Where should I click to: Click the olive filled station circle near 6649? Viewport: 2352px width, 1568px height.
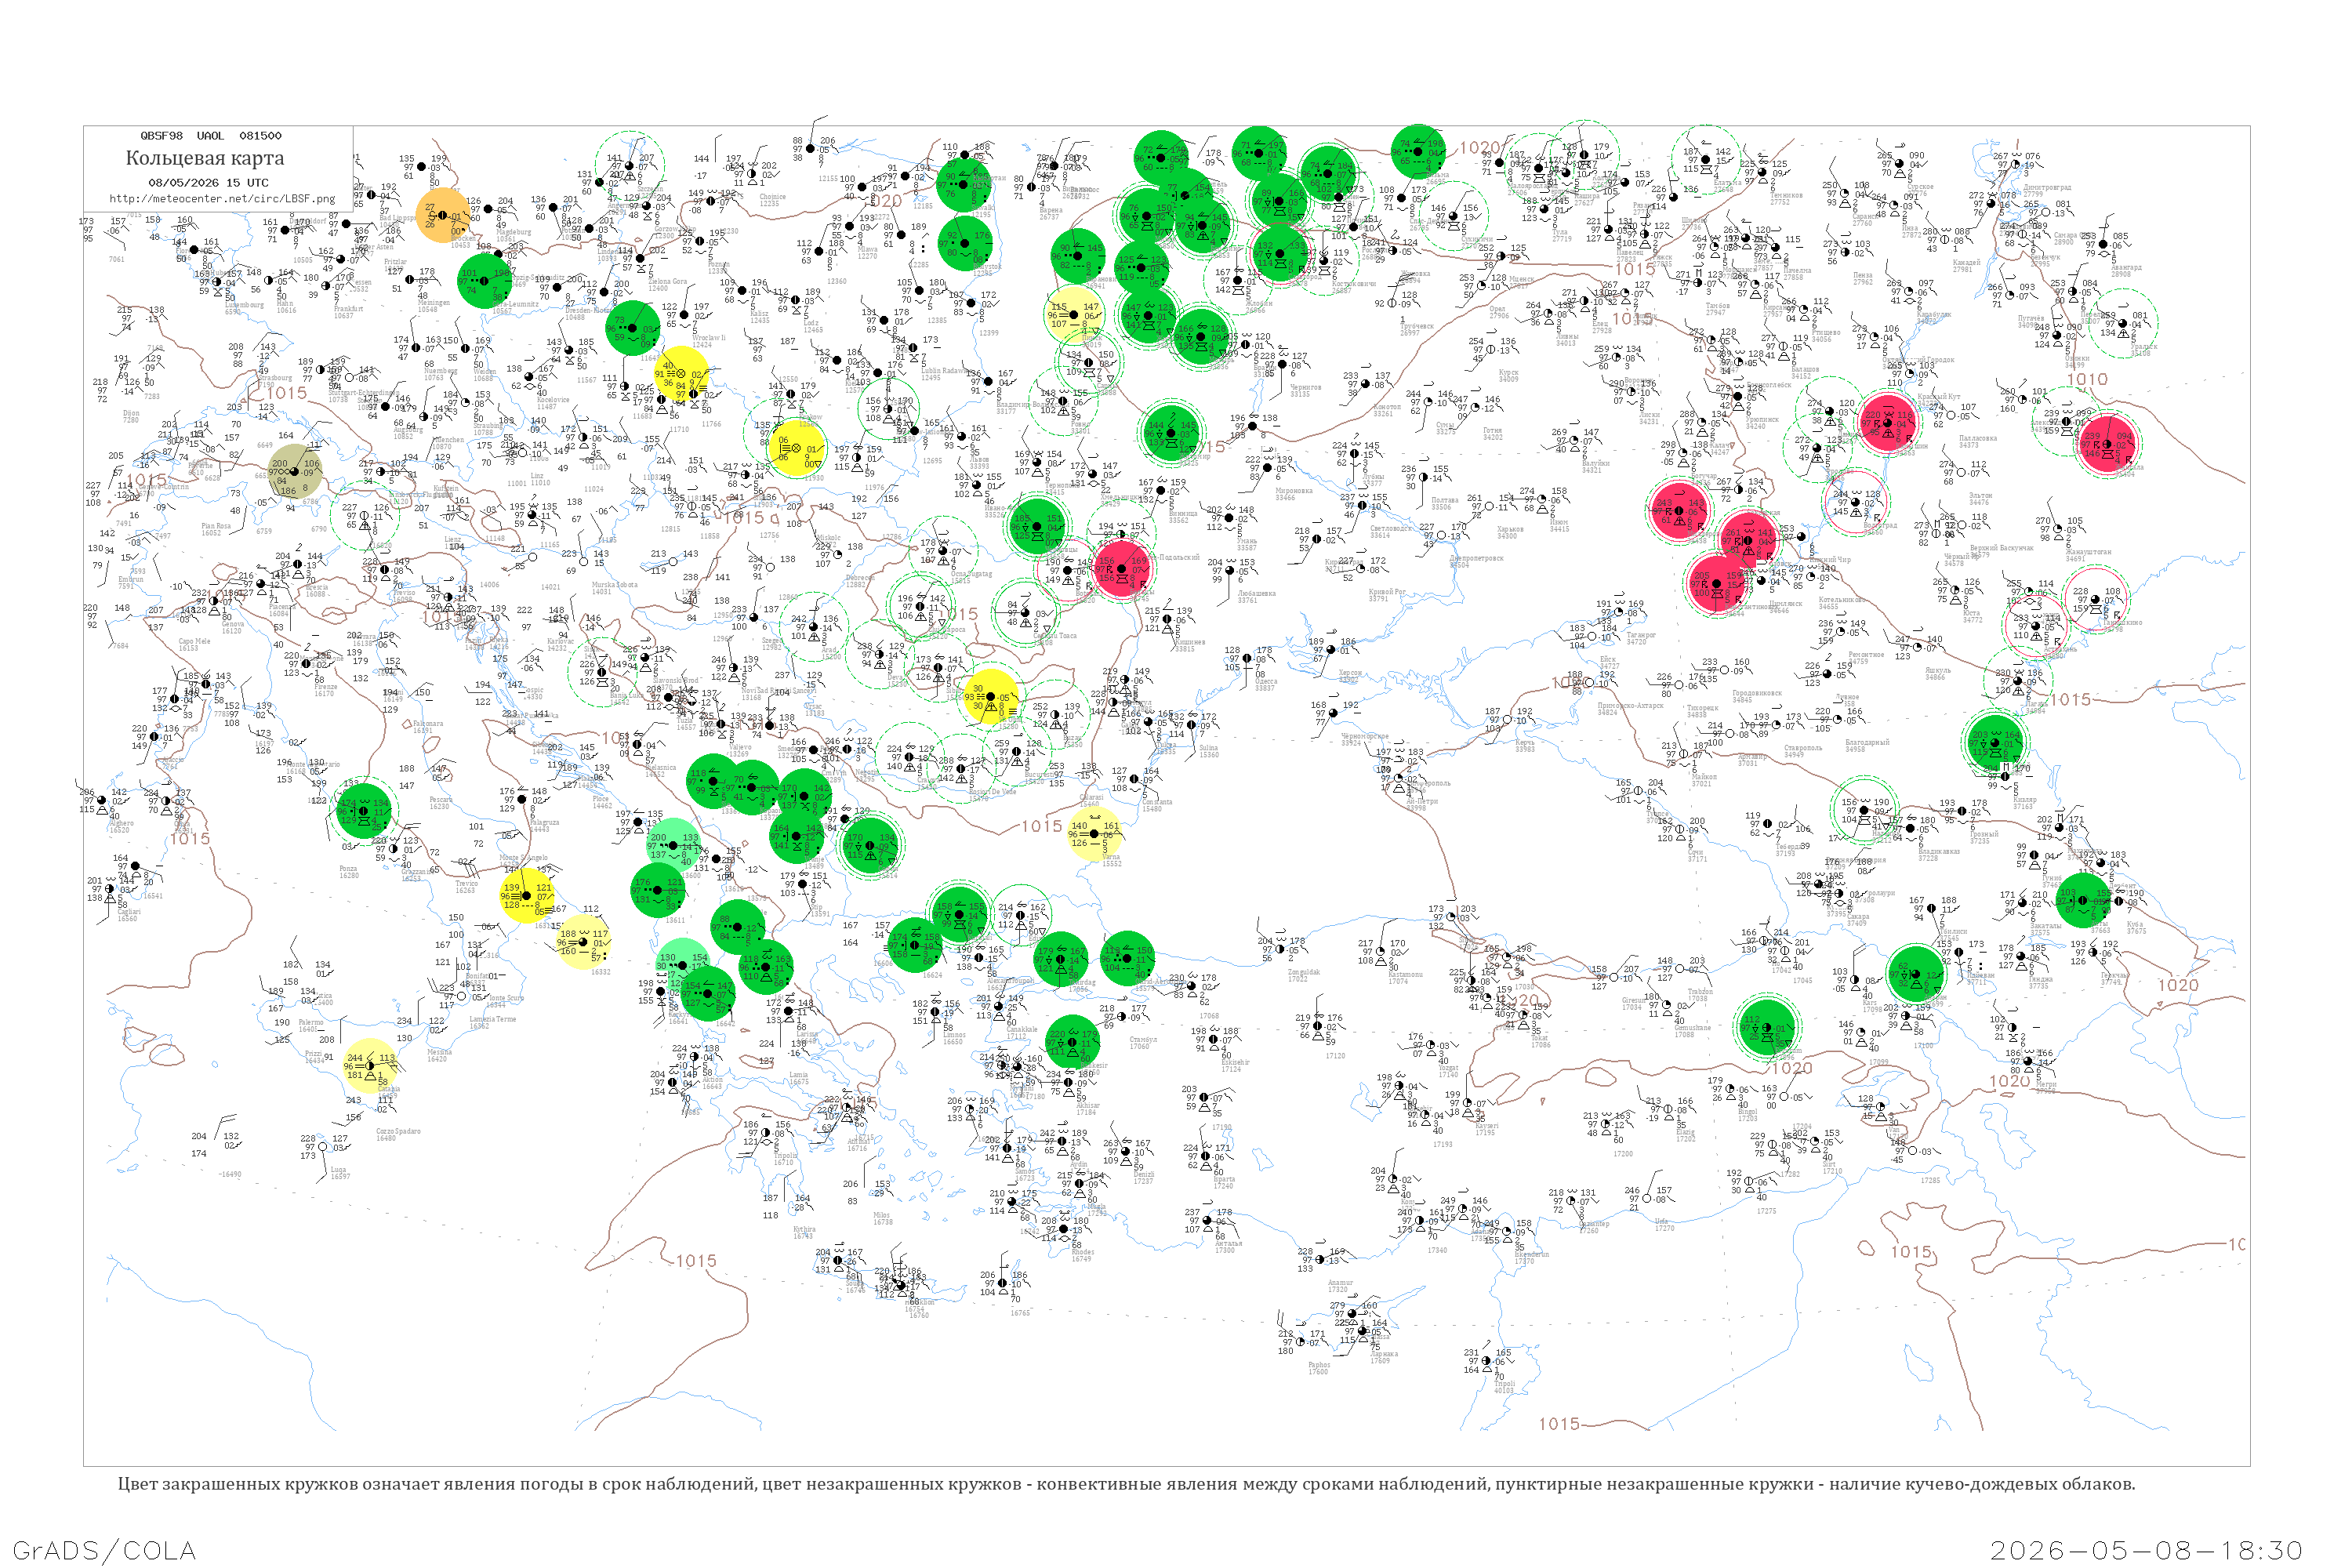coord(295,471)
